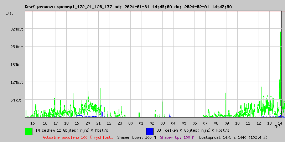The image size is (285, 142).
Task: Click the green IN legend color swatch
Action: pos(28,131)
